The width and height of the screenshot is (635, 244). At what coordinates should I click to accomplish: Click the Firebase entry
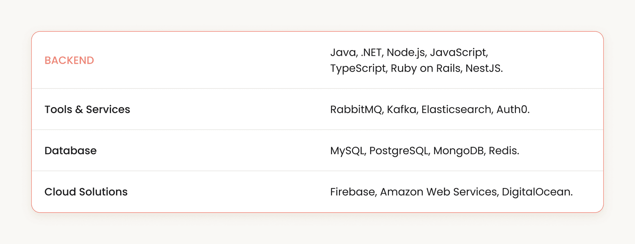point(353,192)
